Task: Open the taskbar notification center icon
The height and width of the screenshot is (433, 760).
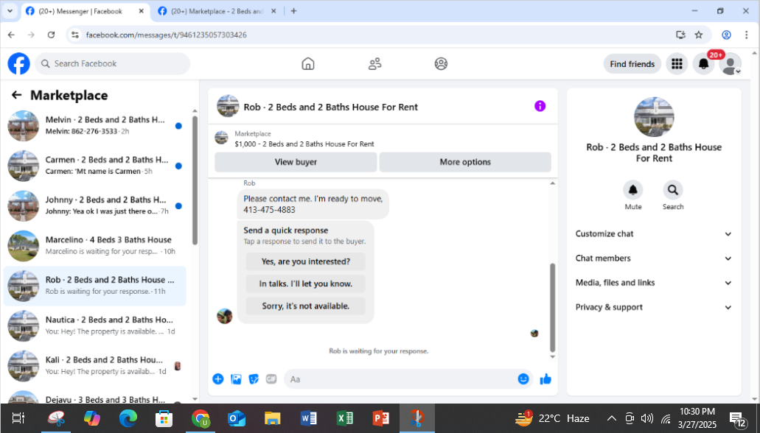Action: (x=738, y=419)
